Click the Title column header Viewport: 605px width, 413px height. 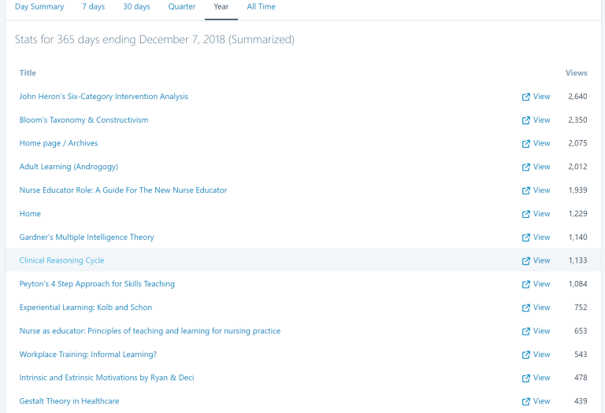[28, 73]
